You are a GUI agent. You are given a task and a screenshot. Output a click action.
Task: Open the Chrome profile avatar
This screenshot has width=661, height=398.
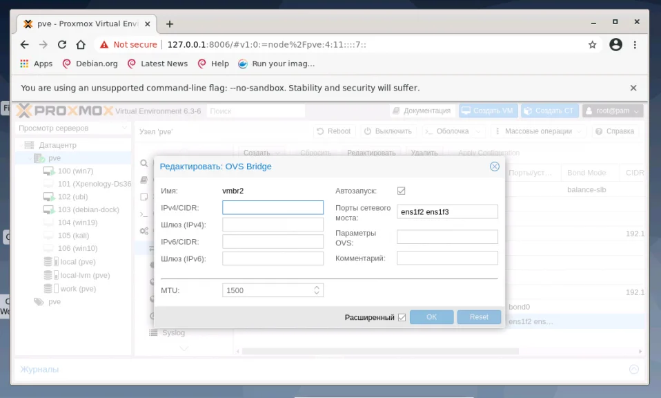coord(616,45)
